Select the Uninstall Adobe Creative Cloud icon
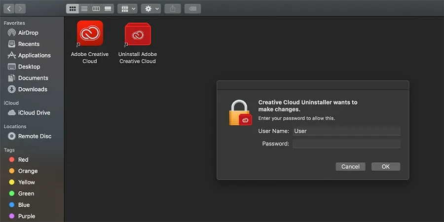444x222 pixels. click(x=138, y=34)
